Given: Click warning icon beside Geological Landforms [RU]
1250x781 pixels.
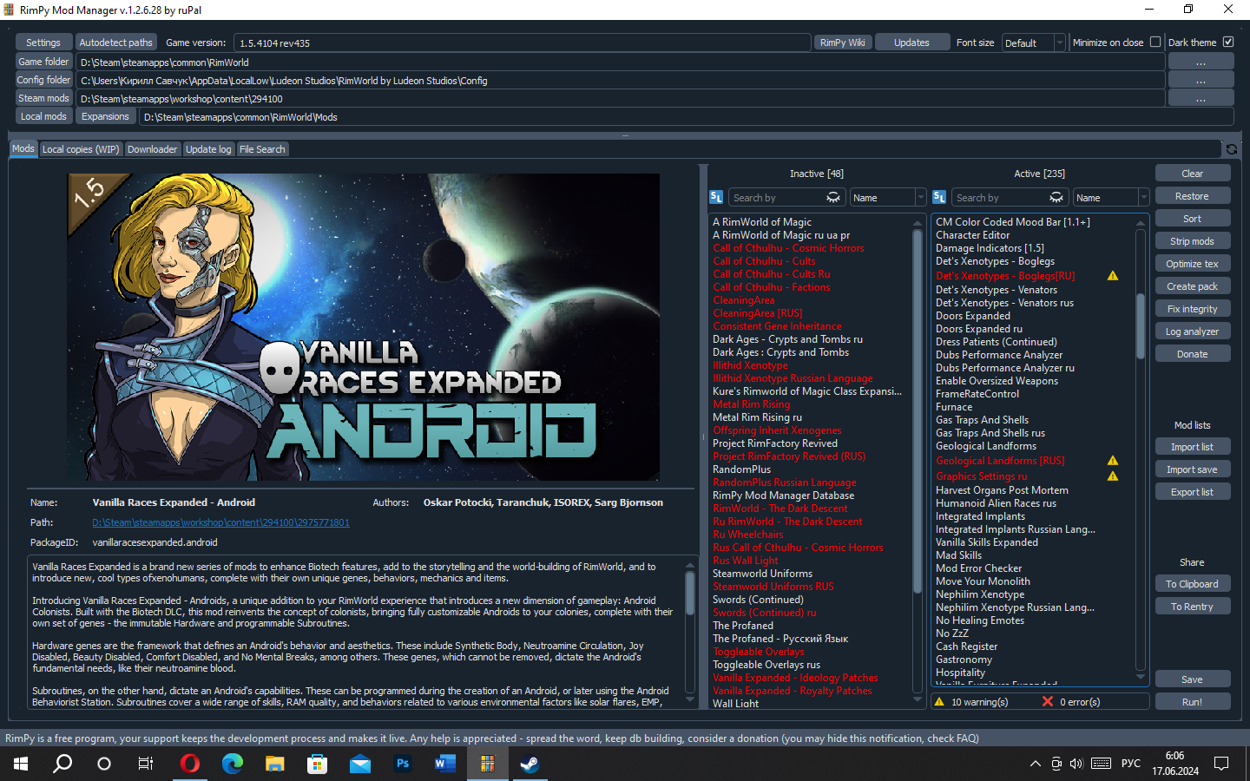Looking at the screenshot, I should coord(1113,461).
